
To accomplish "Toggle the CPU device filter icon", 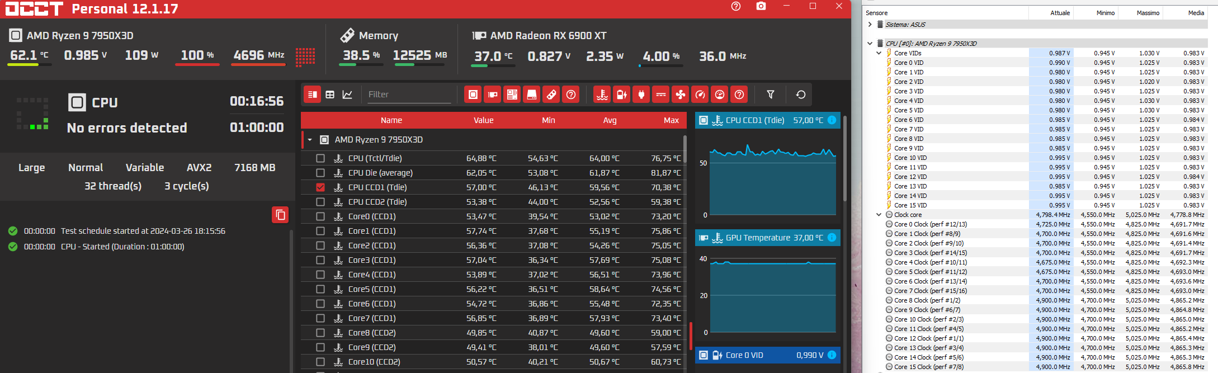I will (x=473, y=95).
